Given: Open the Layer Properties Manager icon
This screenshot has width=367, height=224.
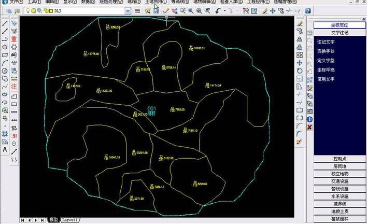Looking at the screenshot, I should tap(9, 11).
